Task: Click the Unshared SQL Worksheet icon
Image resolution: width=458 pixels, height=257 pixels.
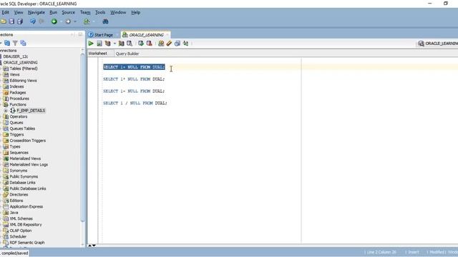Action: [161, 44]
